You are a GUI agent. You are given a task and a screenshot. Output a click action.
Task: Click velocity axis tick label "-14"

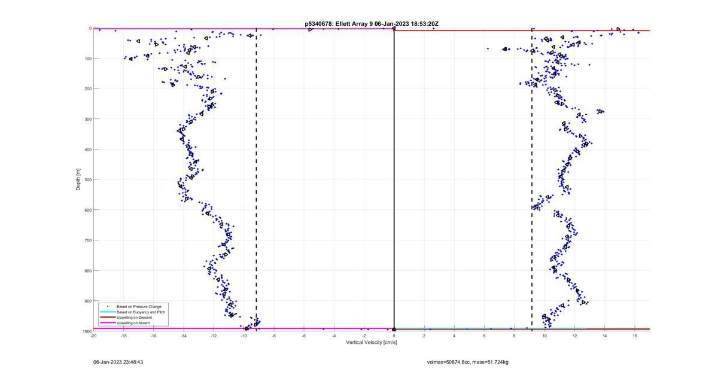pos(184,336)
